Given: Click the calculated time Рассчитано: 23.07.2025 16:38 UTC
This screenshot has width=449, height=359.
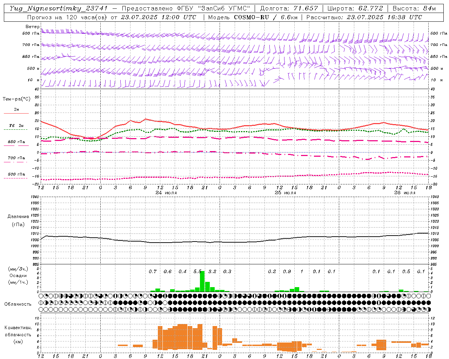Looking at the screenshot, I should pos(364,17).
